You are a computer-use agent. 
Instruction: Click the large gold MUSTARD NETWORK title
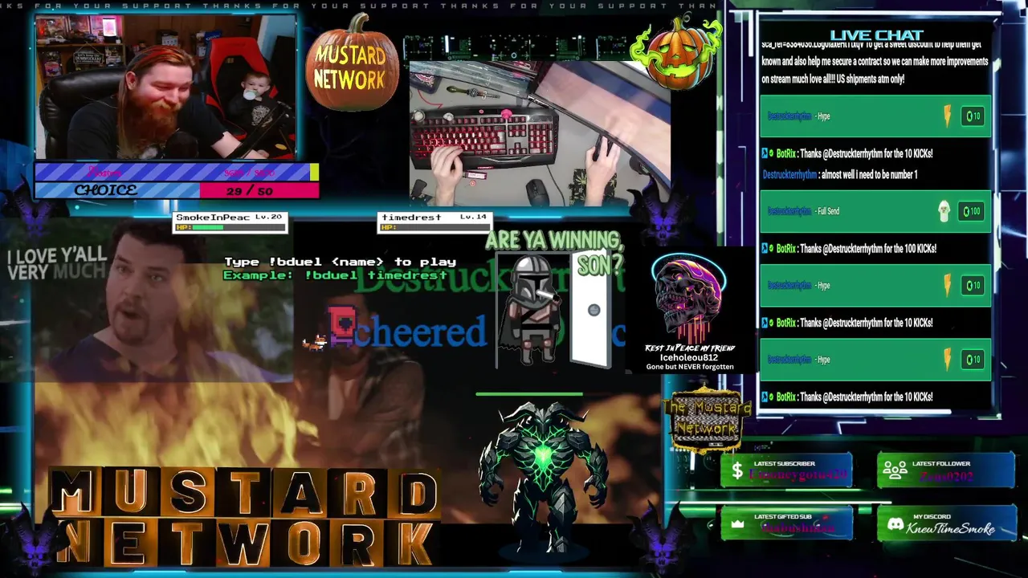(x=246, y=517)
